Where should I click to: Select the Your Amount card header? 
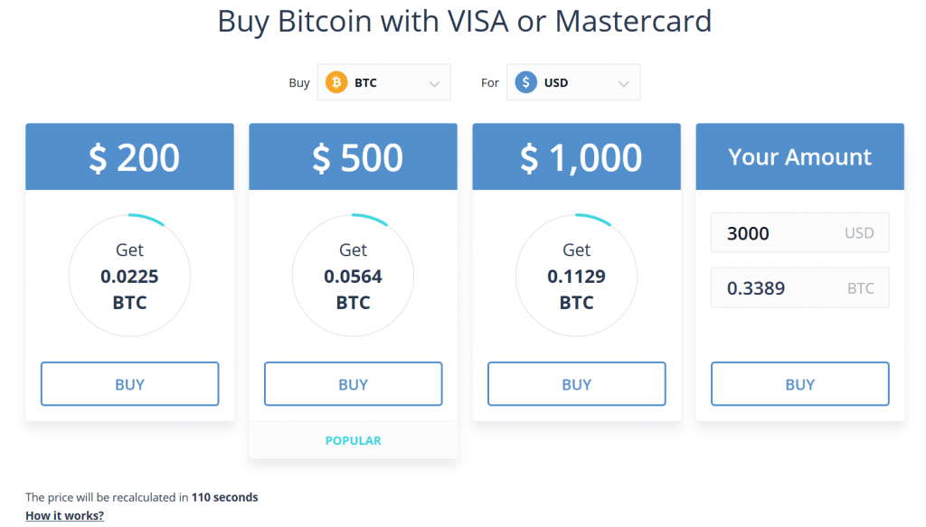point(800,156)
